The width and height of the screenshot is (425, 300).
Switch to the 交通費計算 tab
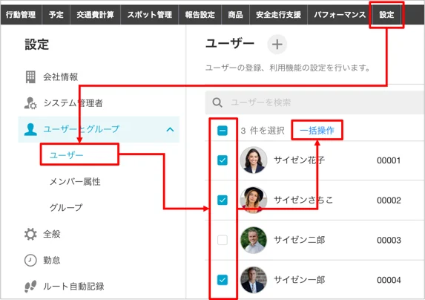(x=95, y=14)
